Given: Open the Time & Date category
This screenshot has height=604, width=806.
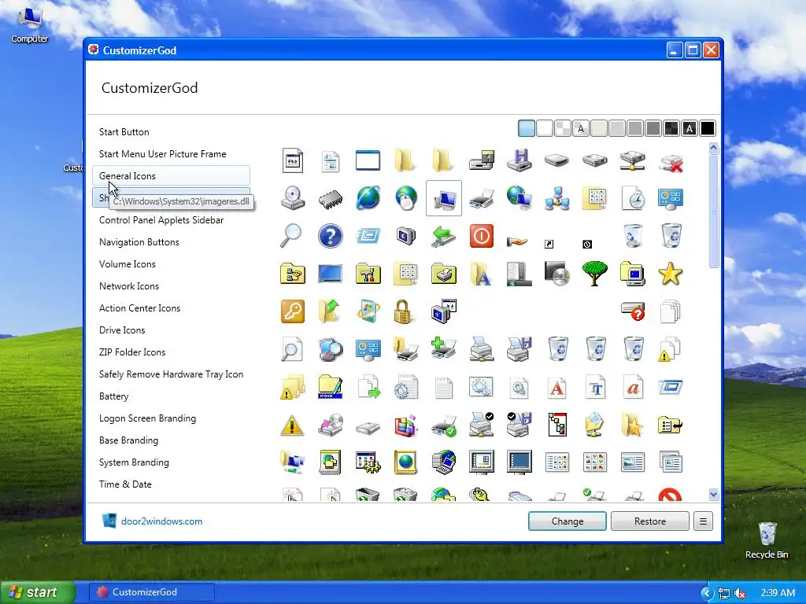Looking at the screenshot, I should click(125, 484).
